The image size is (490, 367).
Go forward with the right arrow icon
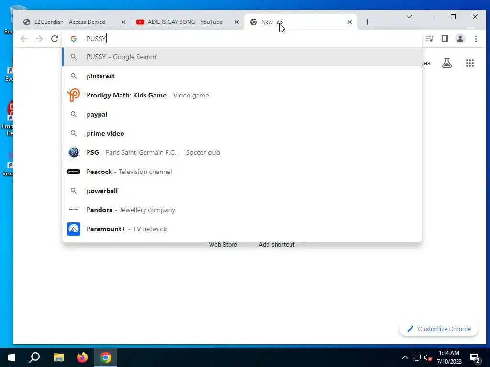(39, 39)
